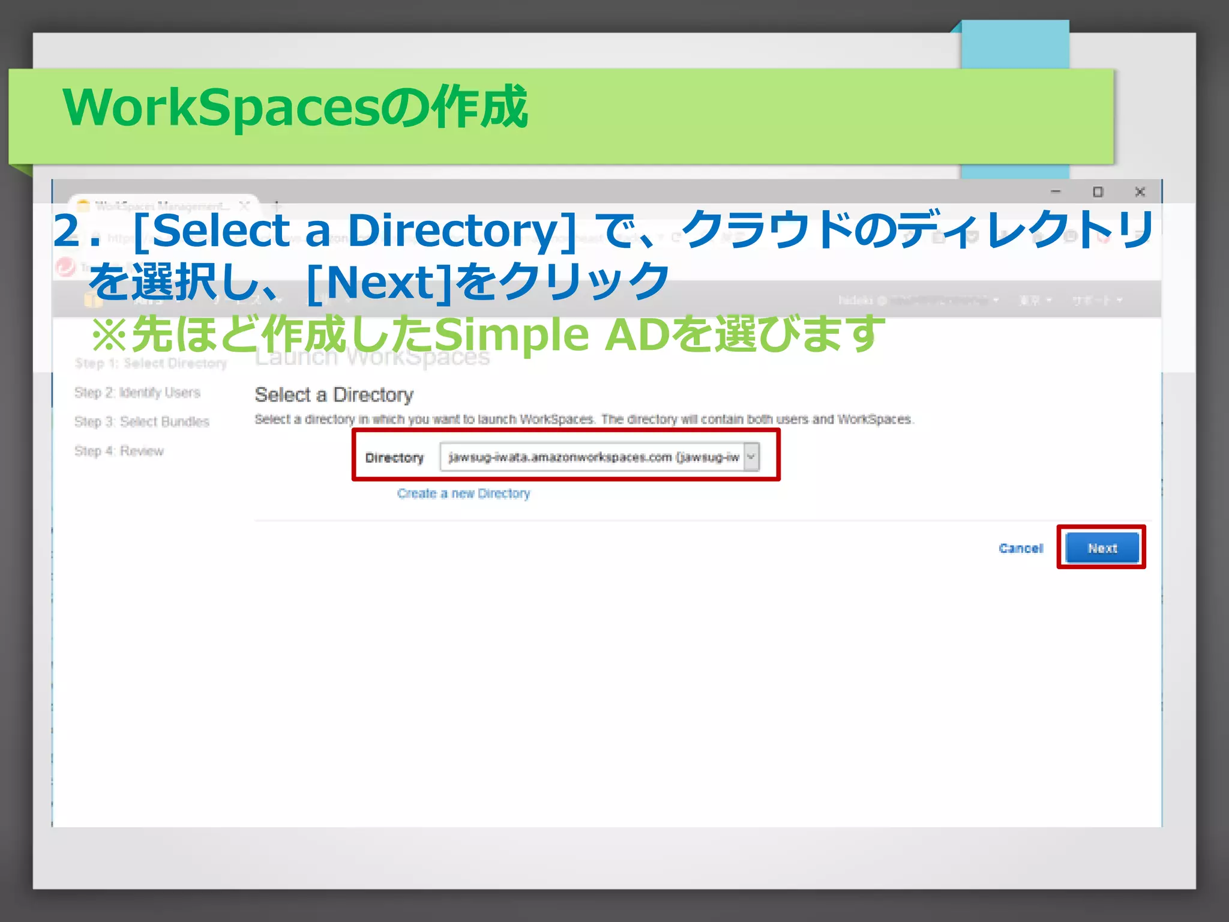This screenshot has width=1229, height=922.
Task: Expand the Directory dropdown arrow
Action: coord(751,457)
